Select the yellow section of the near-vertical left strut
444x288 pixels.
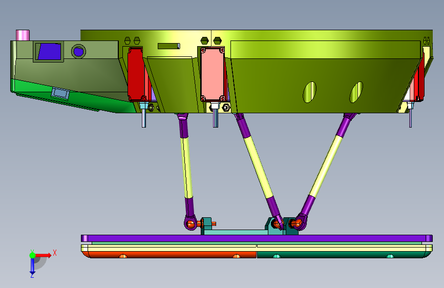(186, 168)
